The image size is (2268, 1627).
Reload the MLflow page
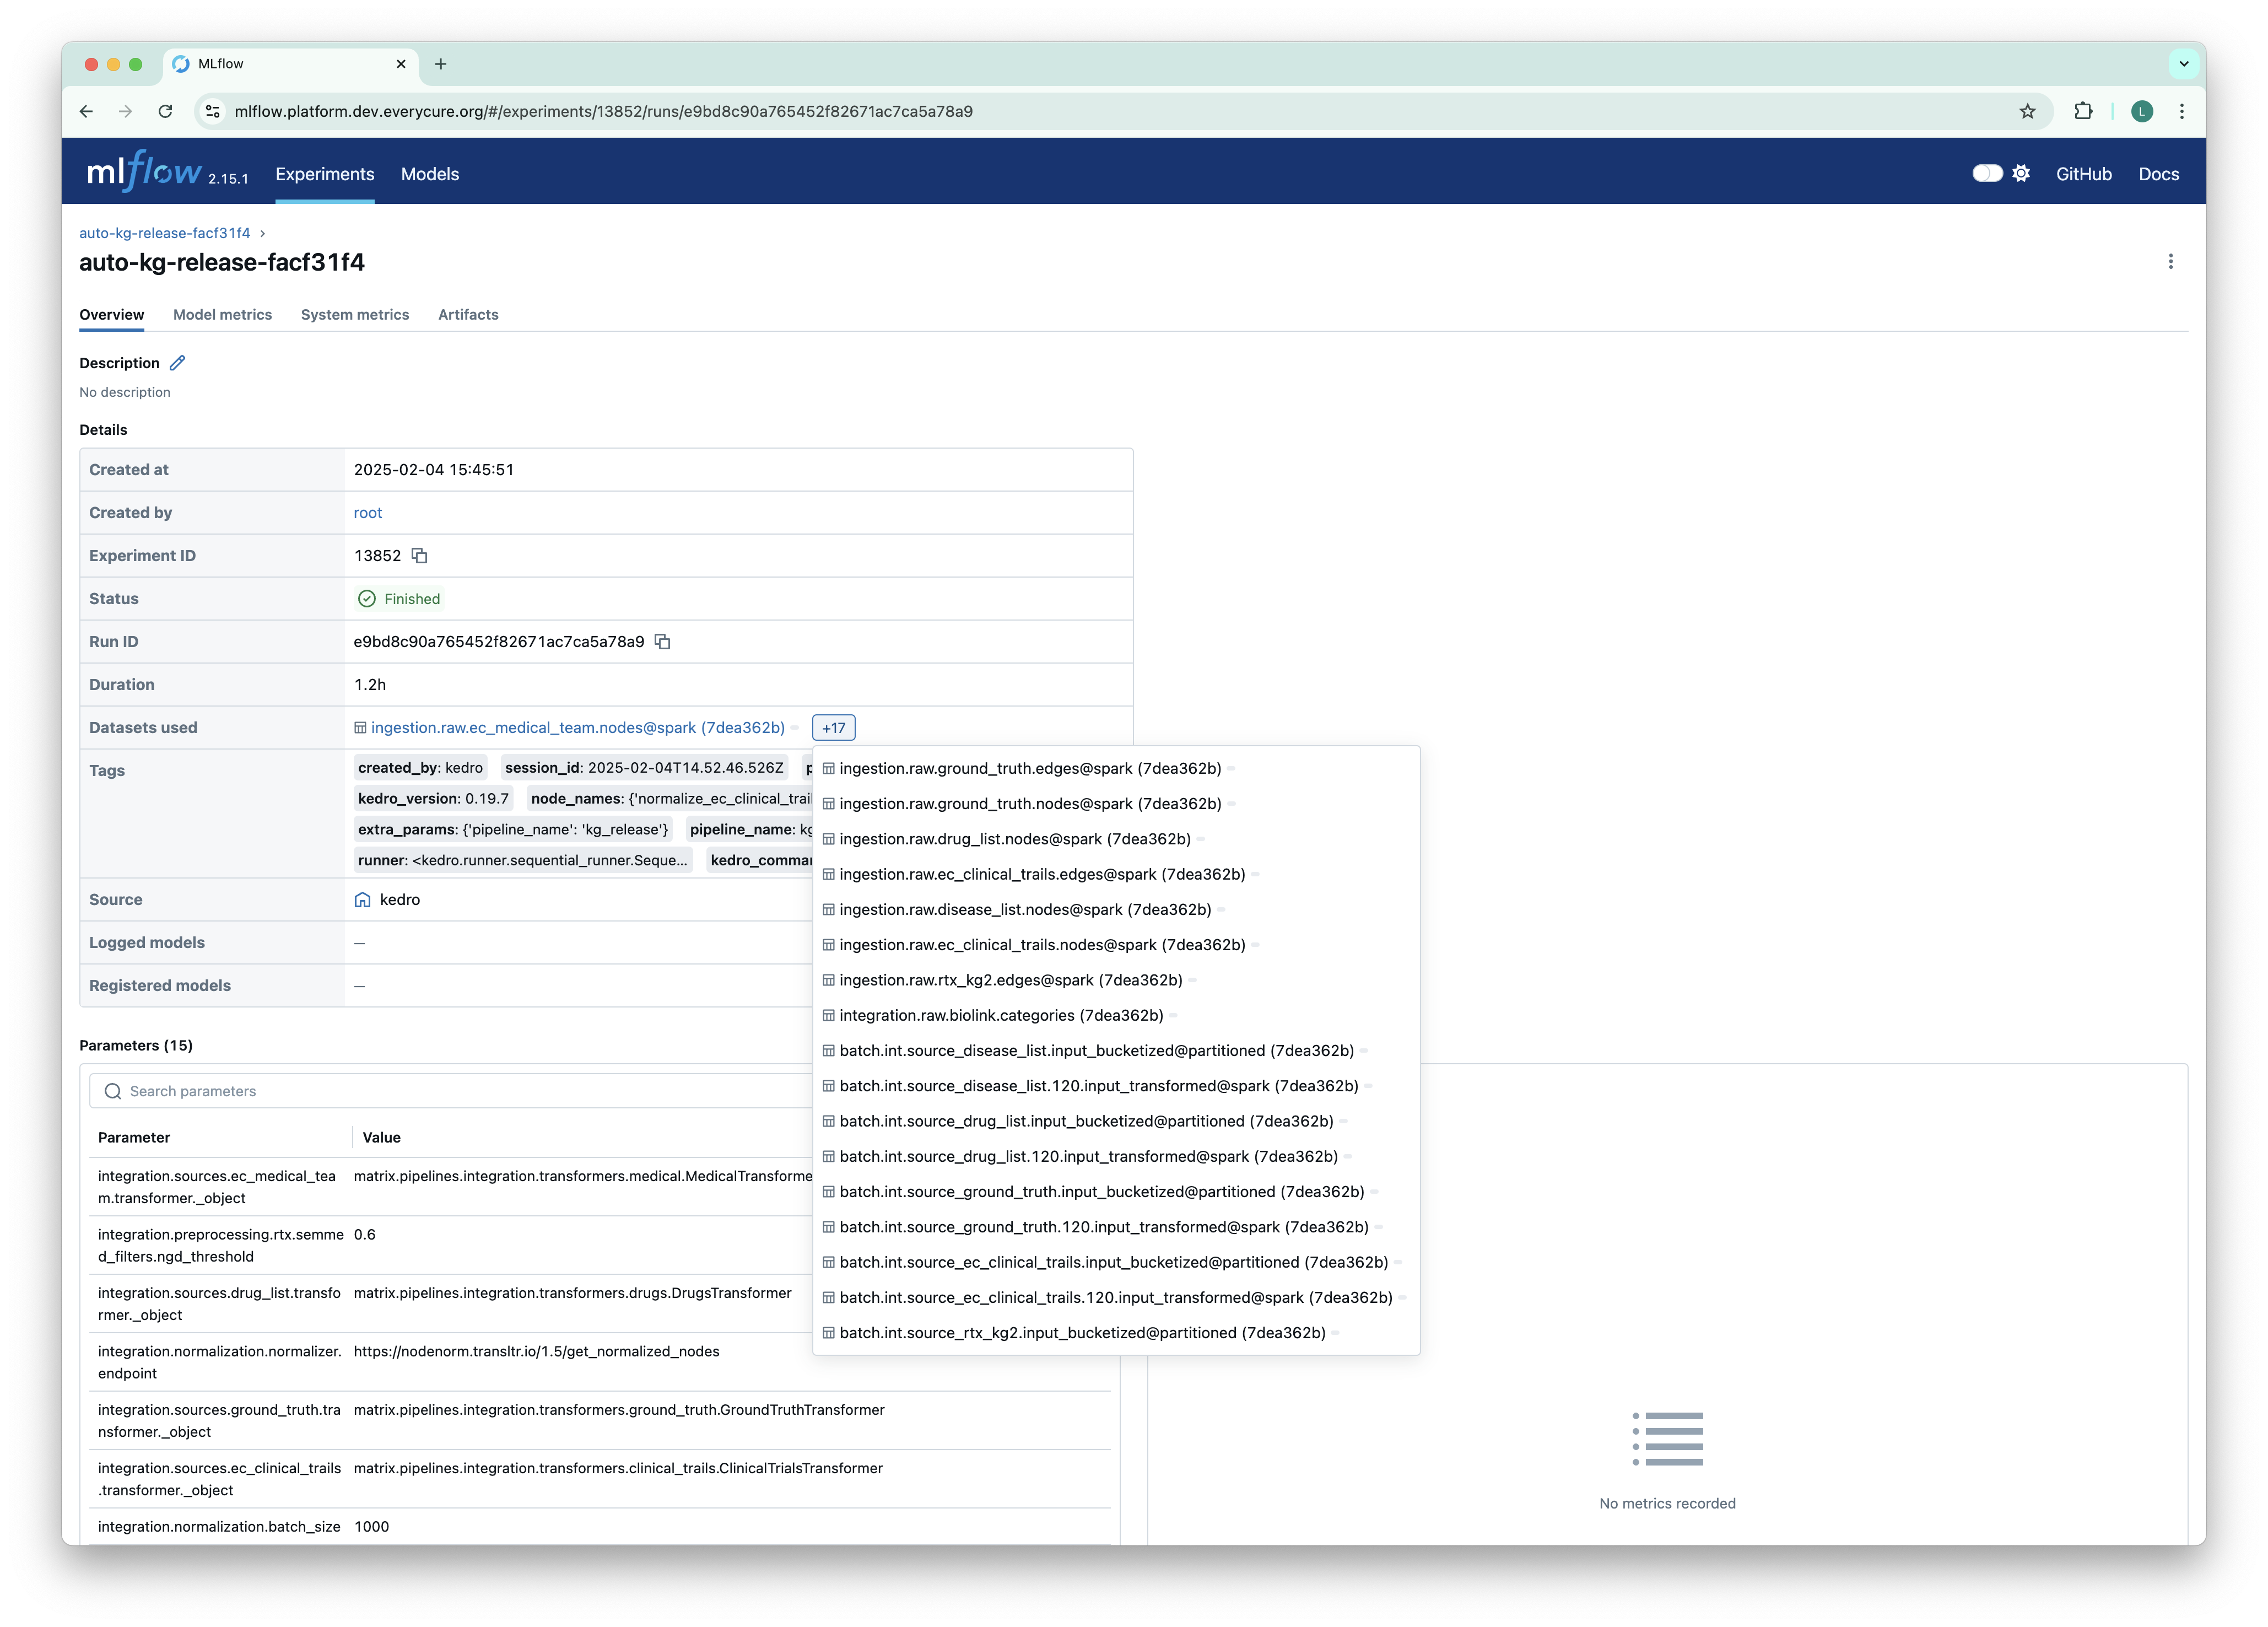[166, 111]
